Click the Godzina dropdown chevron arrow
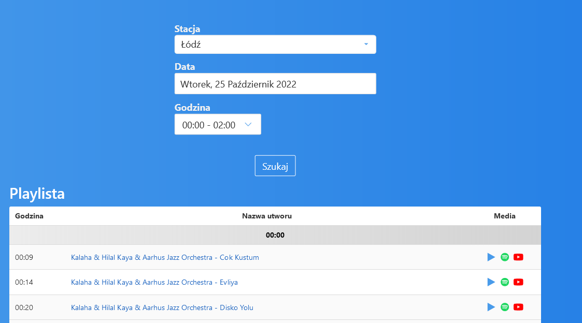 tap(248, 125)
